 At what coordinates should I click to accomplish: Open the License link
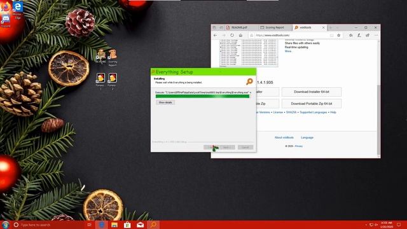click(278, 113)
